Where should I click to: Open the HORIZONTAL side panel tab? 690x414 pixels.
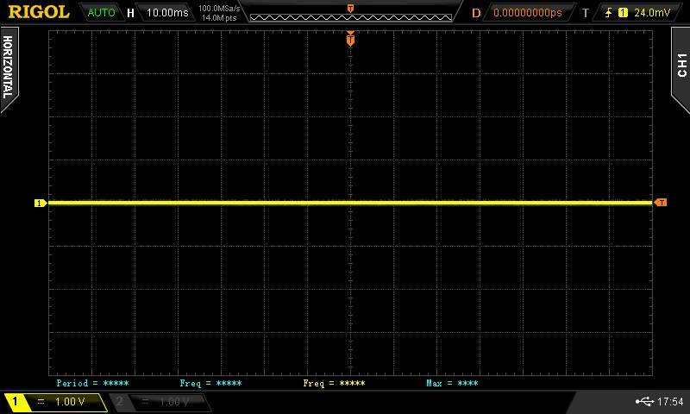[8, 67]
